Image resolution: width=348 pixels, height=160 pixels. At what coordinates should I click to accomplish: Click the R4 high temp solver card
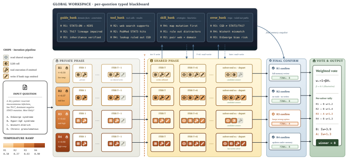click(63, 143)
